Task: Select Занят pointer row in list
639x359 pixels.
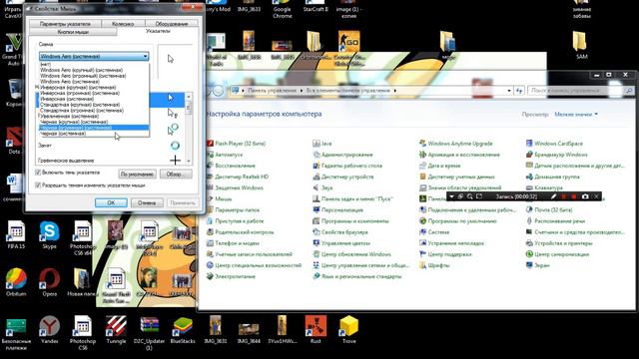Action: click(110, 146)
